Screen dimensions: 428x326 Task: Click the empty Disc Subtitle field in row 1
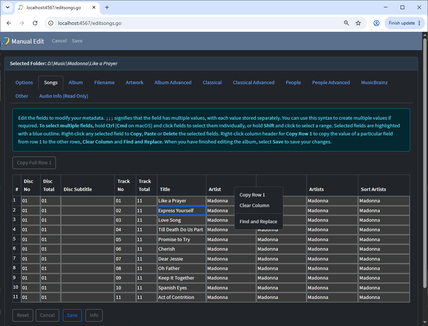[88, 201]
